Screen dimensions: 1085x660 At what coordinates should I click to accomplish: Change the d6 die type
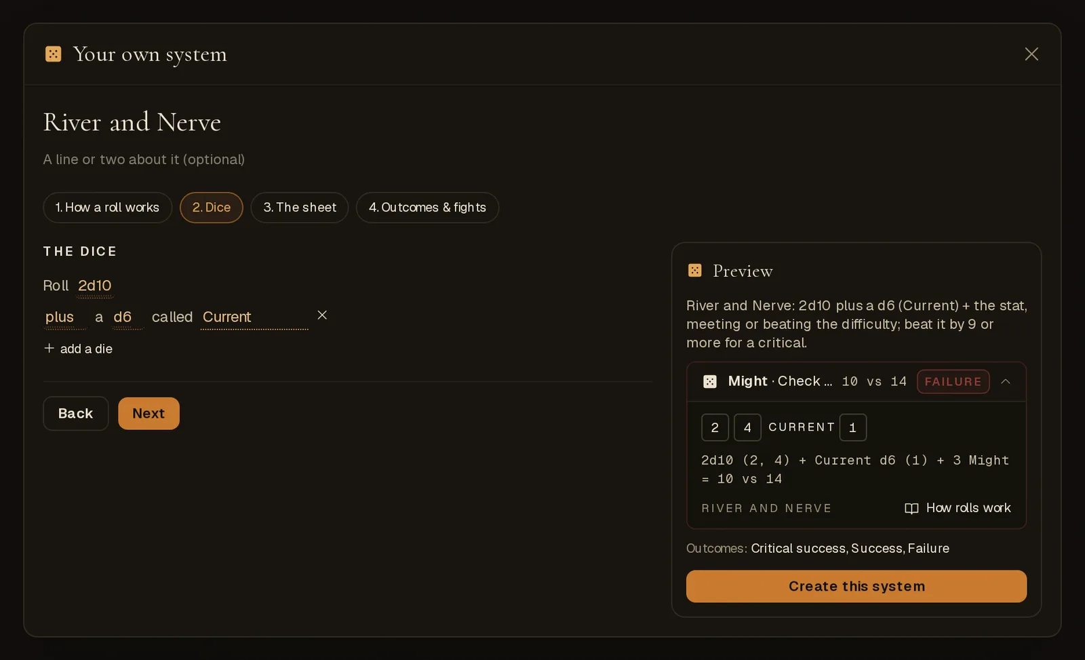pyautogui.click(x=127, y=317)
